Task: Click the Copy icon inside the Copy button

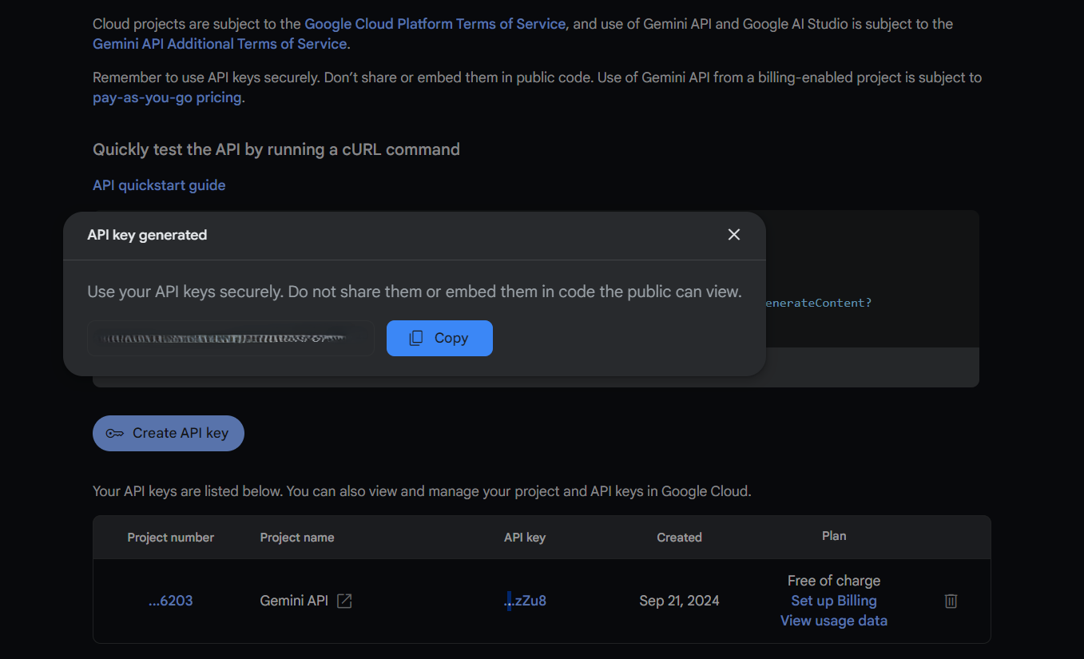Action: point(415,338)
